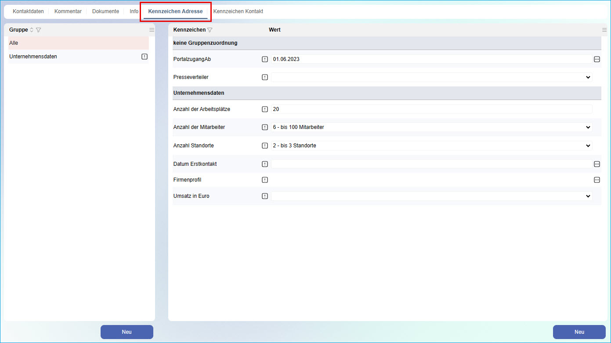
Task: Filter the Gruppe column
Action: 38,30
